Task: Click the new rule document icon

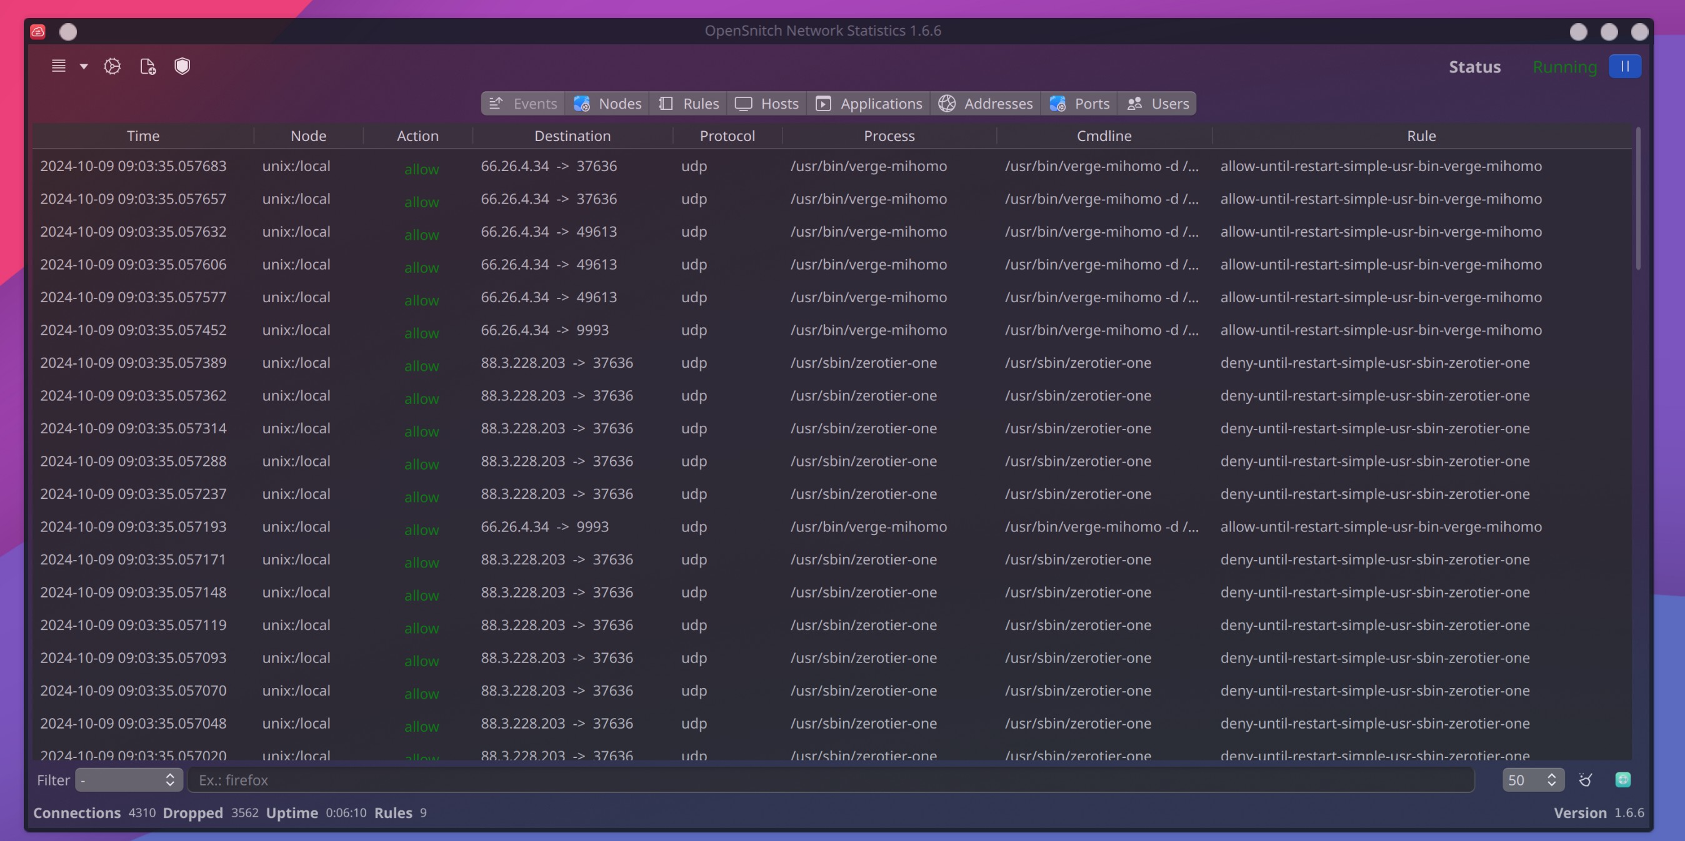Action: coord(148,66)
